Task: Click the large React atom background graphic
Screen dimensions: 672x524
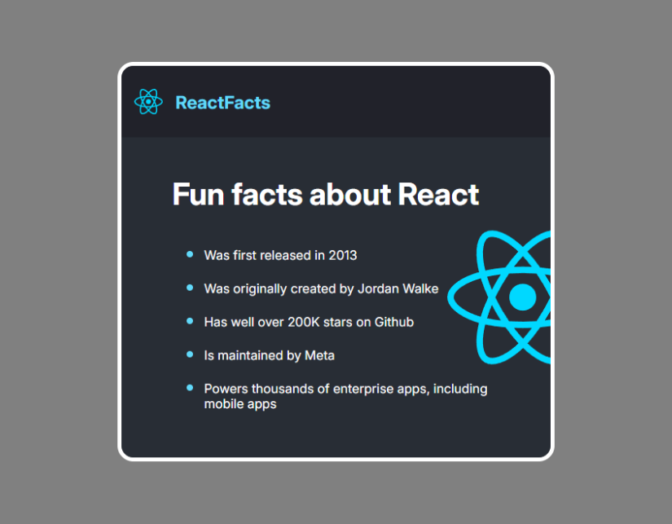Action: 499,297
